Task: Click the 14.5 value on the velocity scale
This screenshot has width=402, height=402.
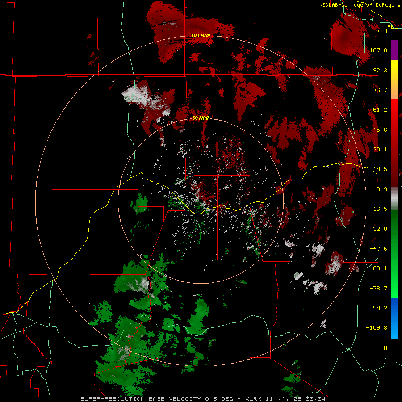Action: (x=380, y=169)
